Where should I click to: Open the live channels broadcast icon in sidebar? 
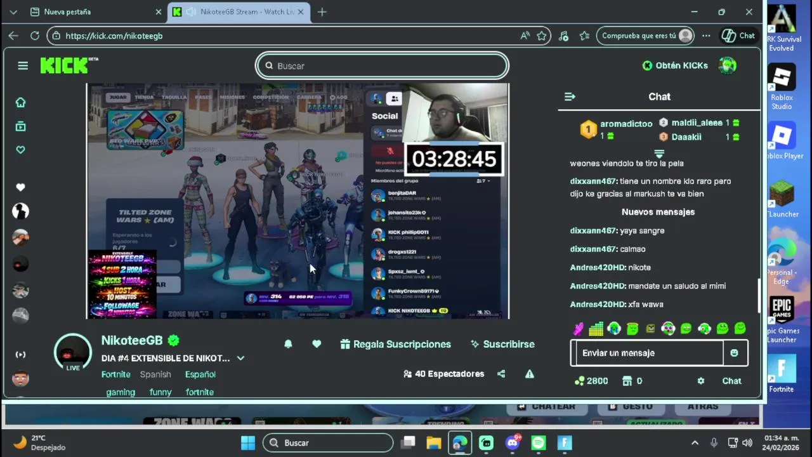tap(20, 354)
